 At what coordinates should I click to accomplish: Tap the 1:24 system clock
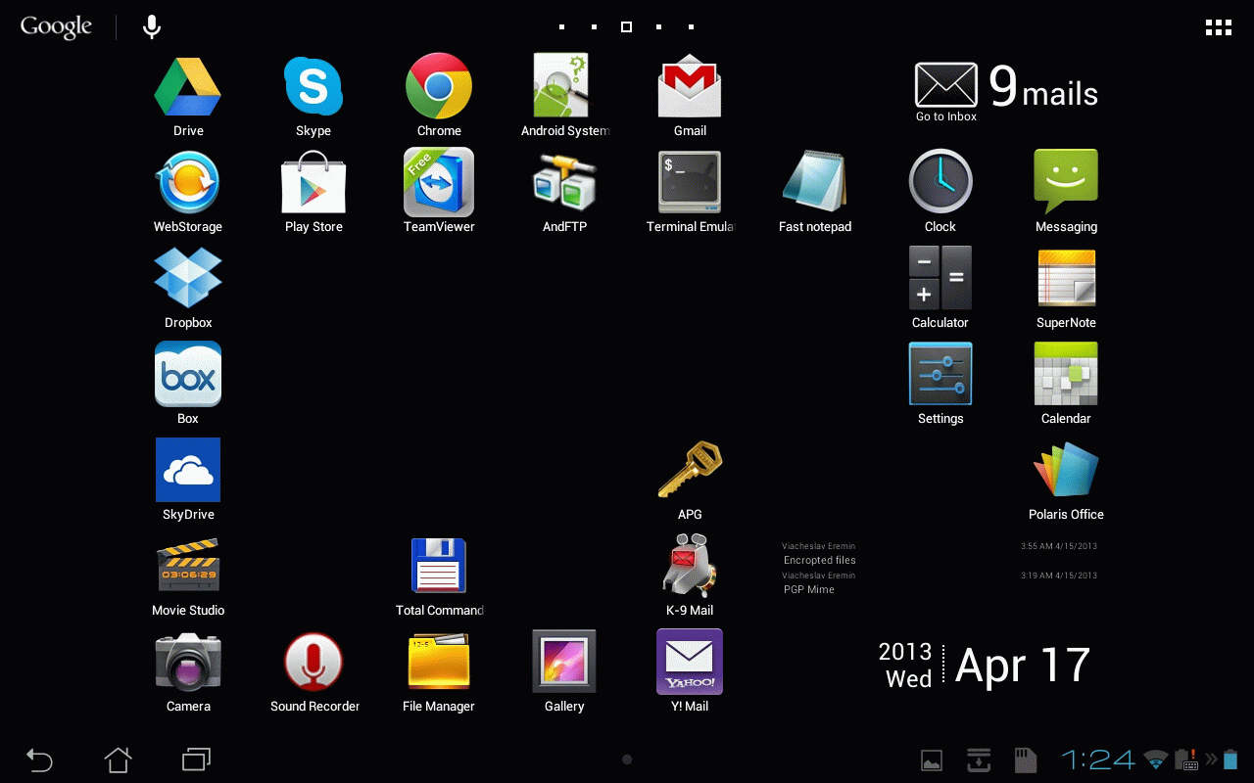[1098, 760]
